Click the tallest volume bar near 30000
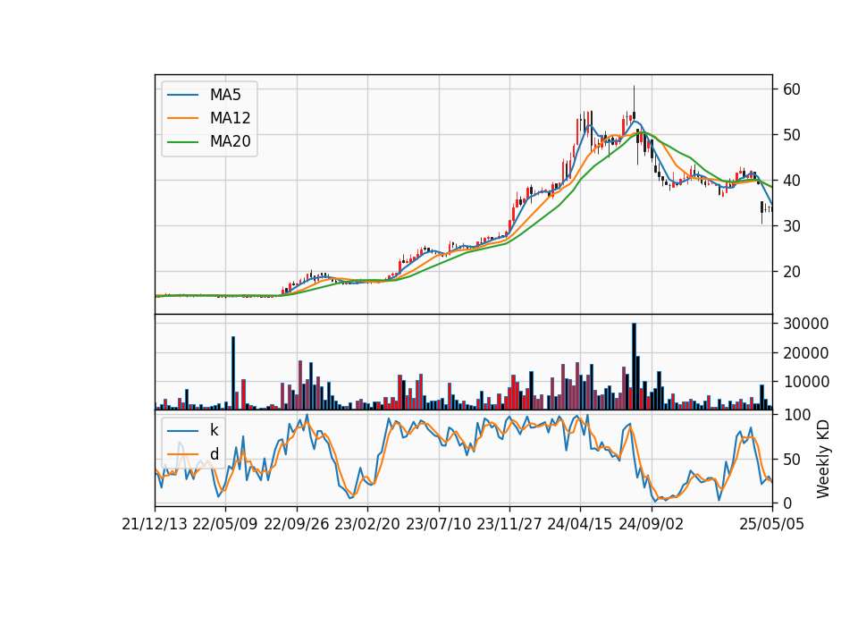The width and height of the screenshot is (858, 617). click(x=634, y=367)
